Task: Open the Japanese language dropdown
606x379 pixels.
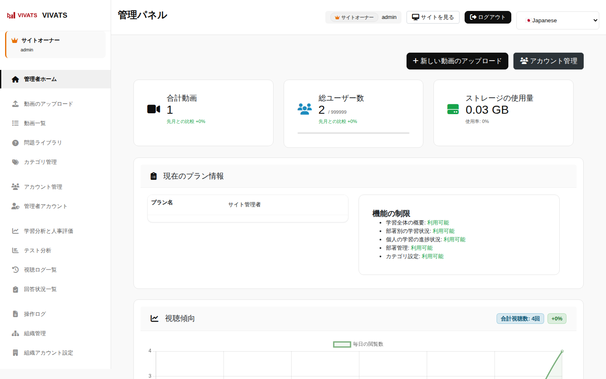Action: (x=558, y=20)
